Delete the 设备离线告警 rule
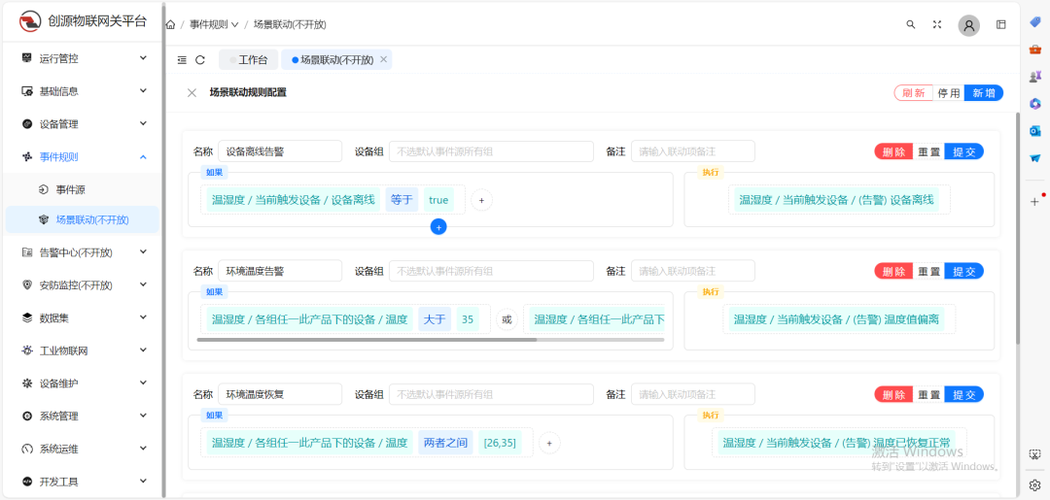This screenshot has height=500, width=1050. click(894, 151)
